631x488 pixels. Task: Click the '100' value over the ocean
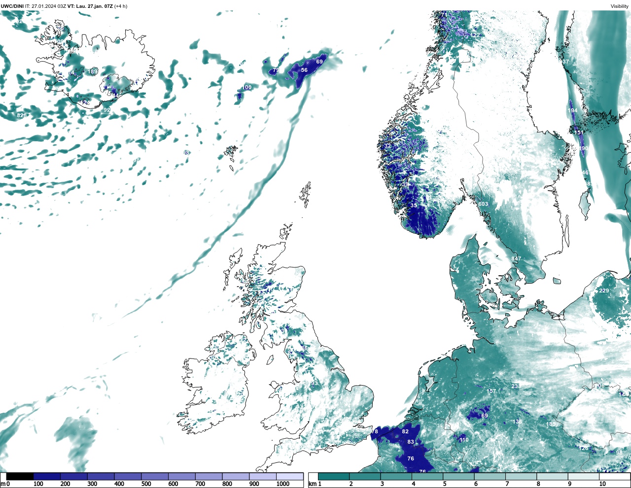[247, 87]
